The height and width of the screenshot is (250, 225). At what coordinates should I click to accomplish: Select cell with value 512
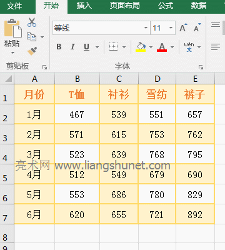click(x=77, y=174)
